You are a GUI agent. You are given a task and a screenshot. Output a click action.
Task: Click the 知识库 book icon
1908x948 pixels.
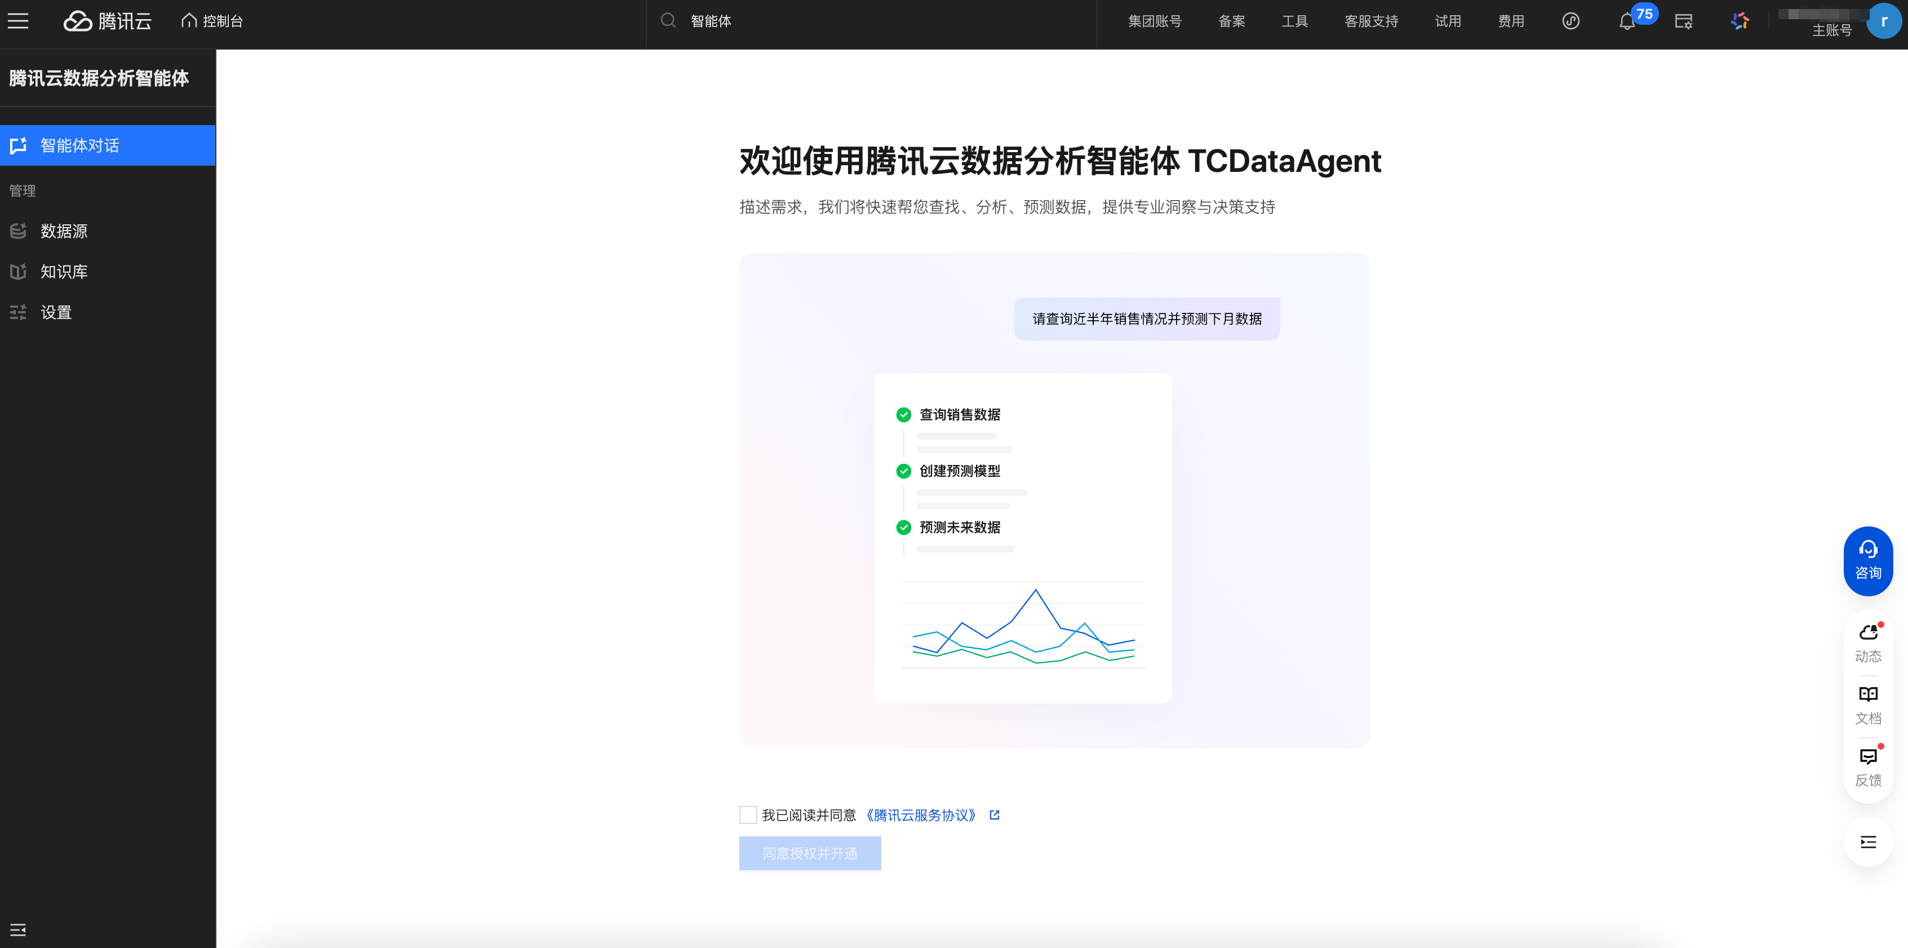[x=19, y=272]
